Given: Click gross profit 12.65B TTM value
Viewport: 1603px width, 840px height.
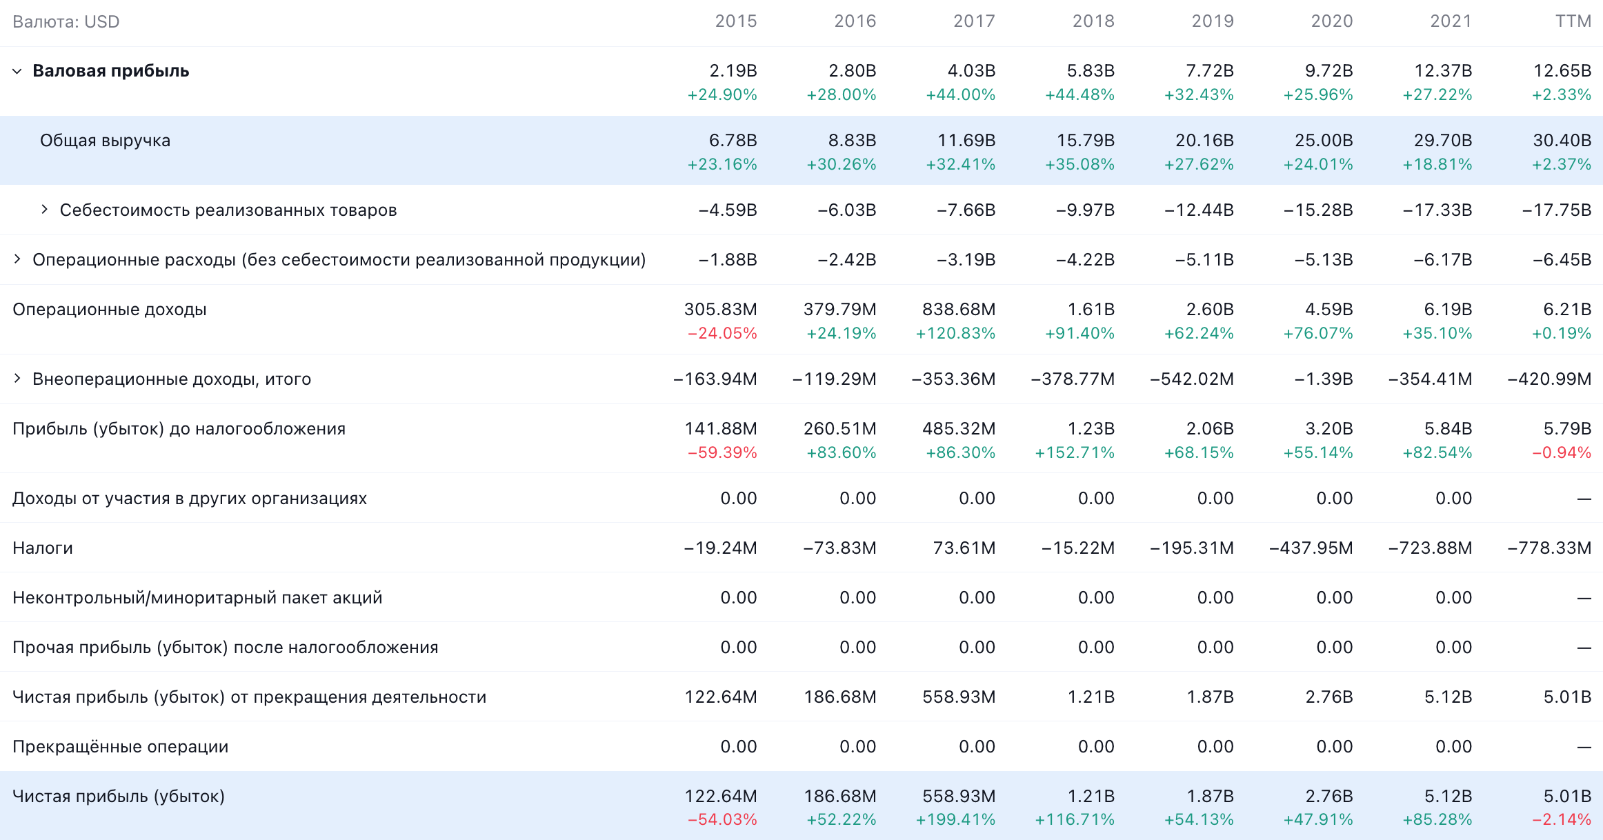Looking at the screenshot, I should (x=1562, y=71).
